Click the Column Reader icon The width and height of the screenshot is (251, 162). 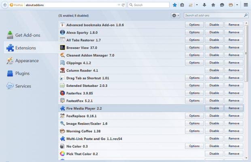coord(62,70)
